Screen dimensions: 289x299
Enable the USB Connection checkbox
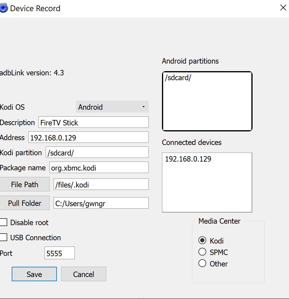3,238
